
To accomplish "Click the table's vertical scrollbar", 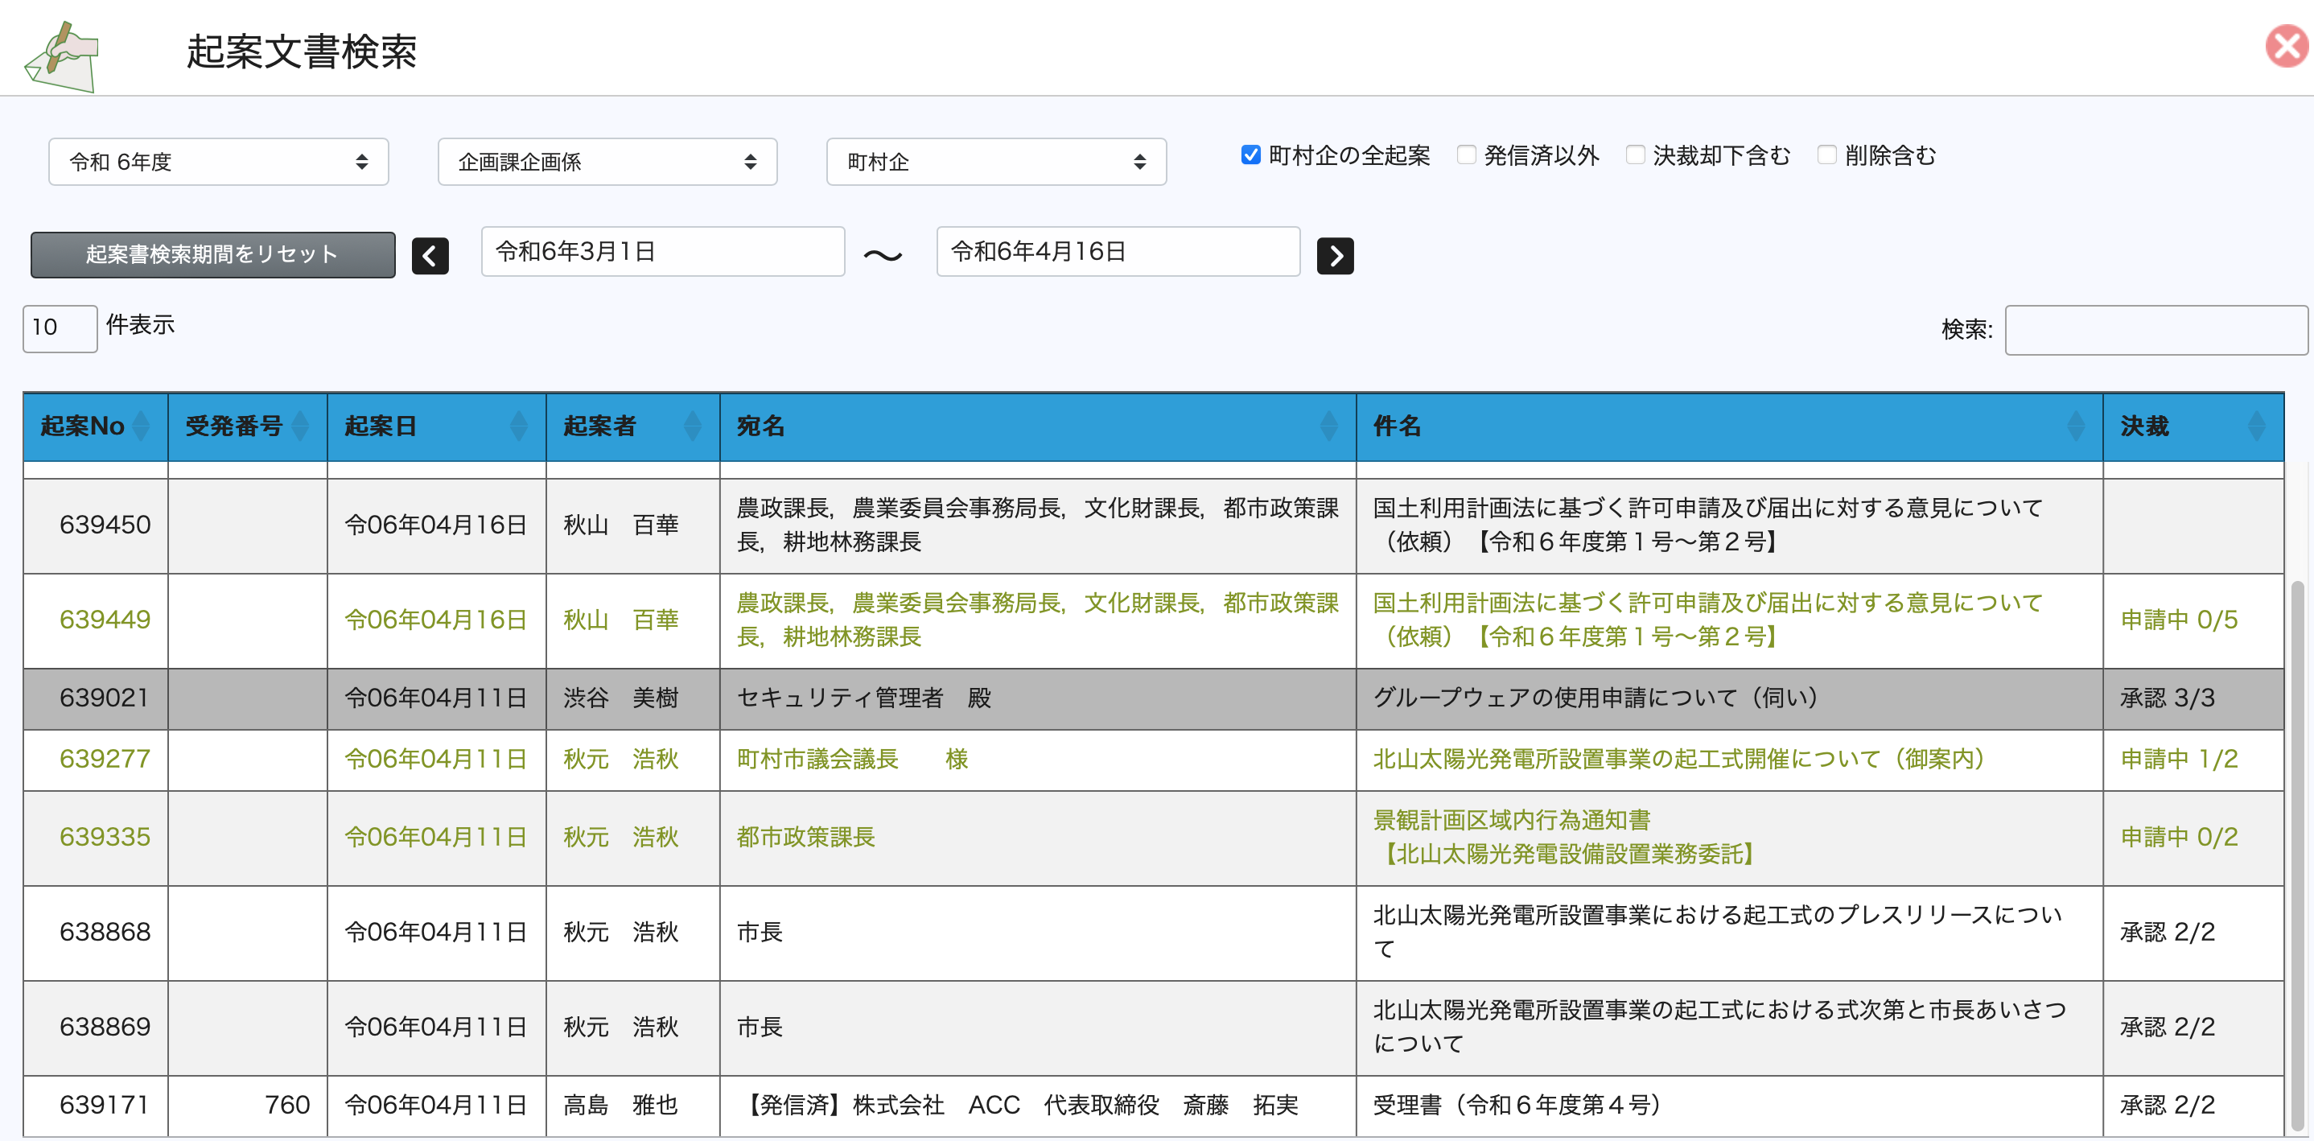I will [x=2297, y=854].
